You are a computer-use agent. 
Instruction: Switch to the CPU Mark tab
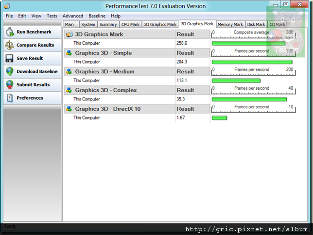[x=130, y=24]
